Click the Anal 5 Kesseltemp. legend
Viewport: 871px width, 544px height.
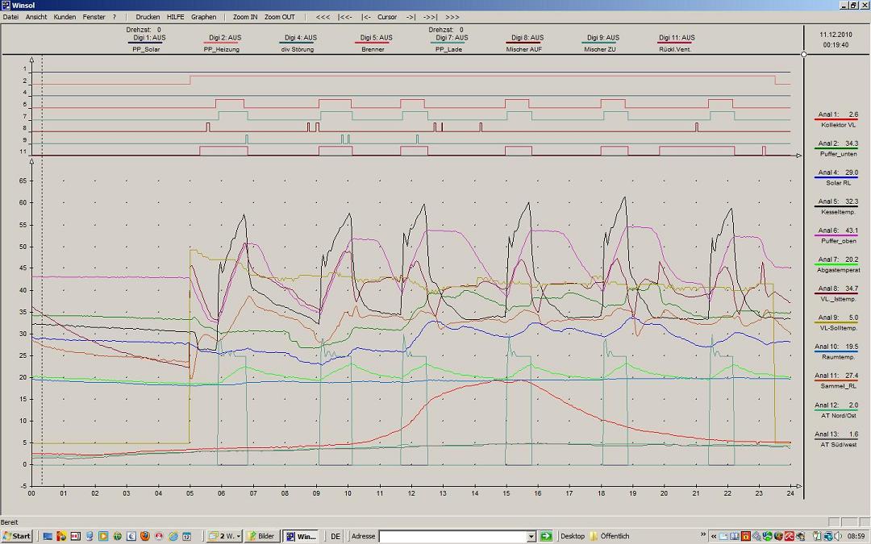837,206
